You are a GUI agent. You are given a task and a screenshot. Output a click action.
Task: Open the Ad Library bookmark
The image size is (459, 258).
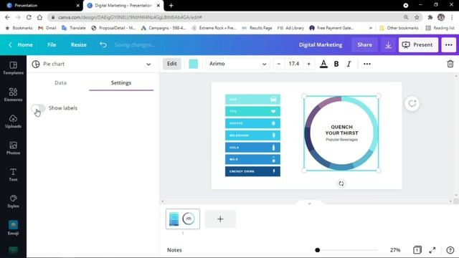(290, 28)
